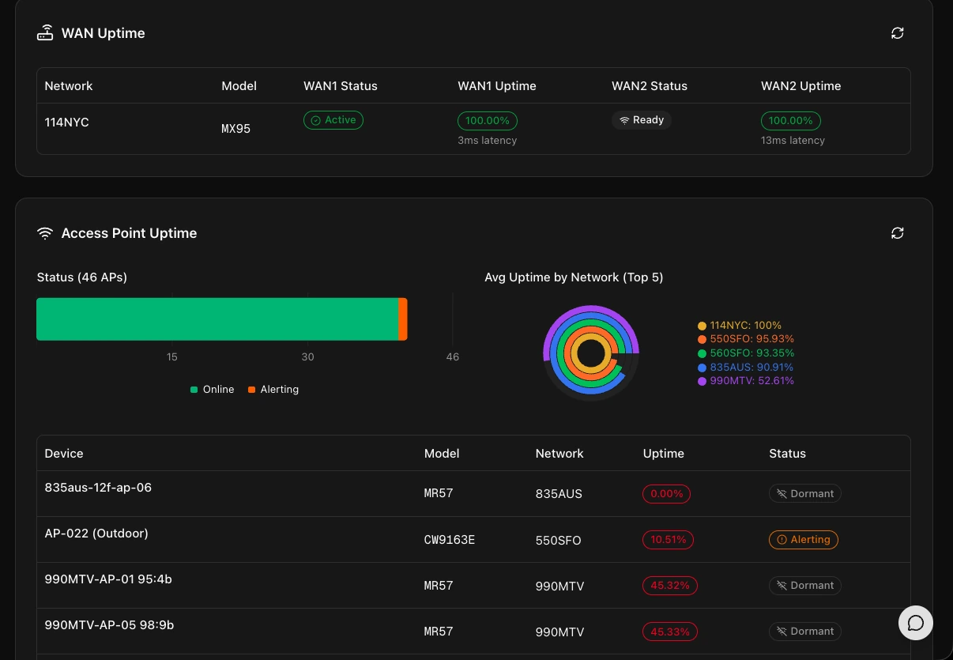
Task: Open the chat bubble widget
Action: tap(916, 623)
